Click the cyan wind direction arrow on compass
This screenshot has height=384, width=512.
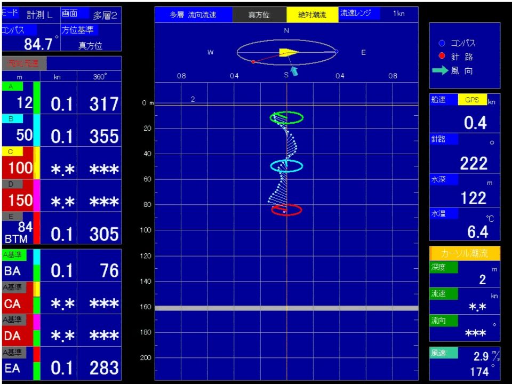tap(293, 71)
